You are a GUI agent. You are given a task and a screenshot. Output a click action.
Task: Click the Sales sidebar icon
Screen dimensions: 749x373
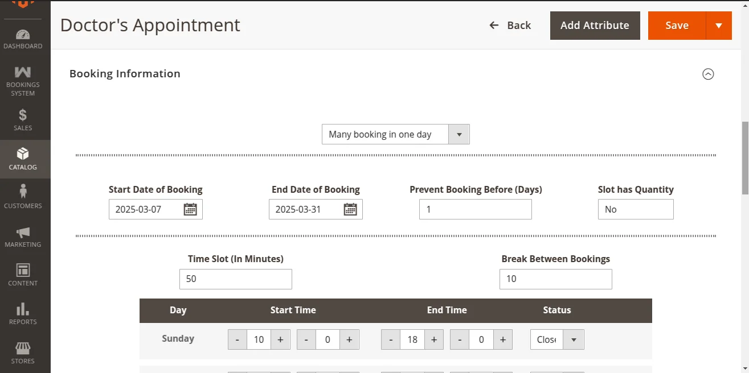pos(23,115)
